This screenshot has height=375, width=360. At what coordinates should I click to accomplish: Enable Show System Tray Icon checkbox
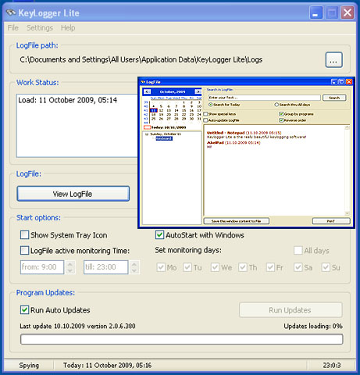pyautogui.click(x=24, y=235)
